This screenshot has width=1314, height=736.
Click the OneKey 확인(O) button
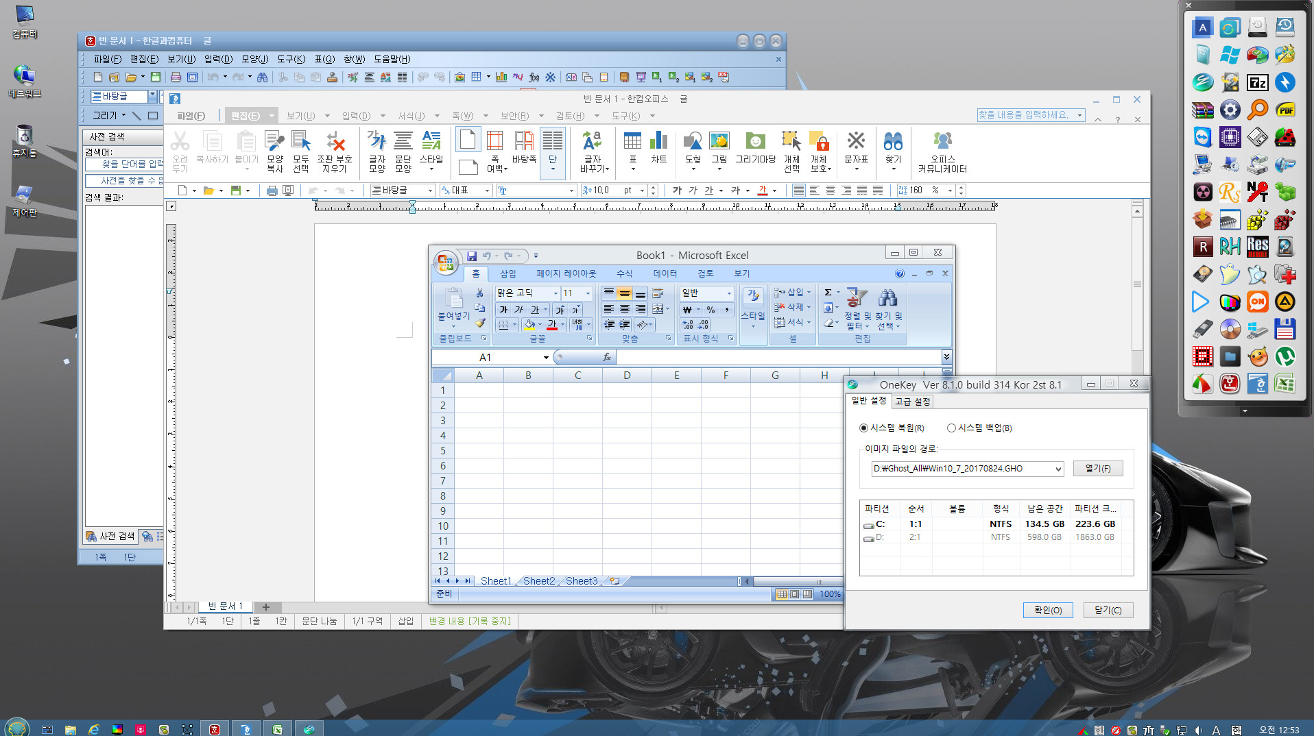coord(1048,611)
